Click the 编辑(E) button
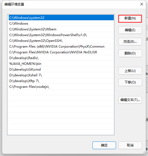The image size is (148, 156). (x=130, y=30)
